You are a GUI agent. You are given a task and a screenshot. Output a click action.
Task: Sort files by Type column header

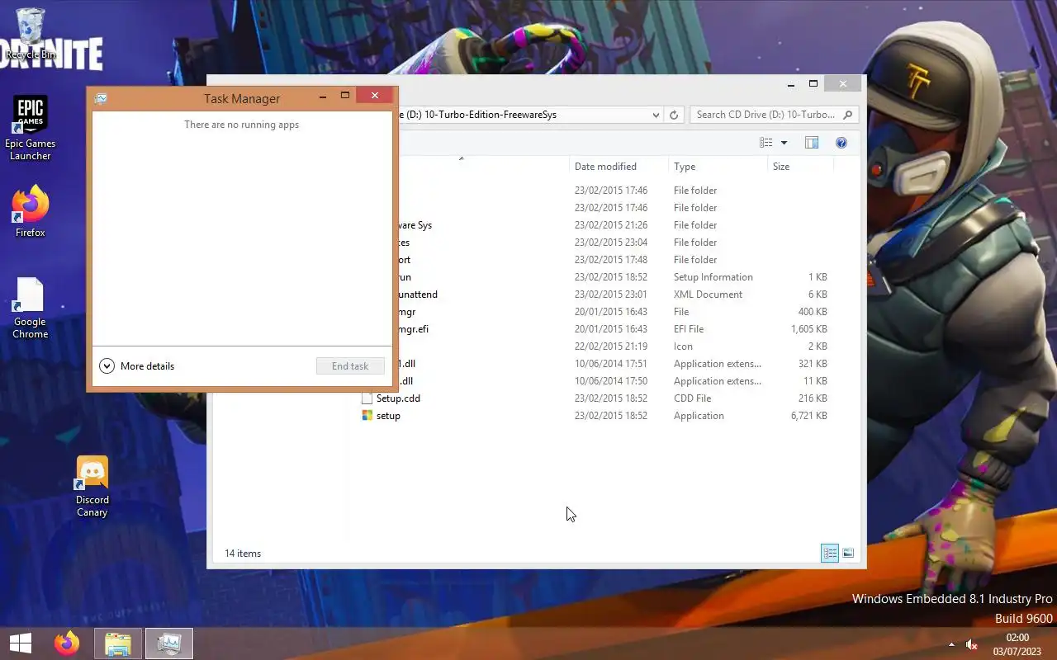click(x=718, y=167)
